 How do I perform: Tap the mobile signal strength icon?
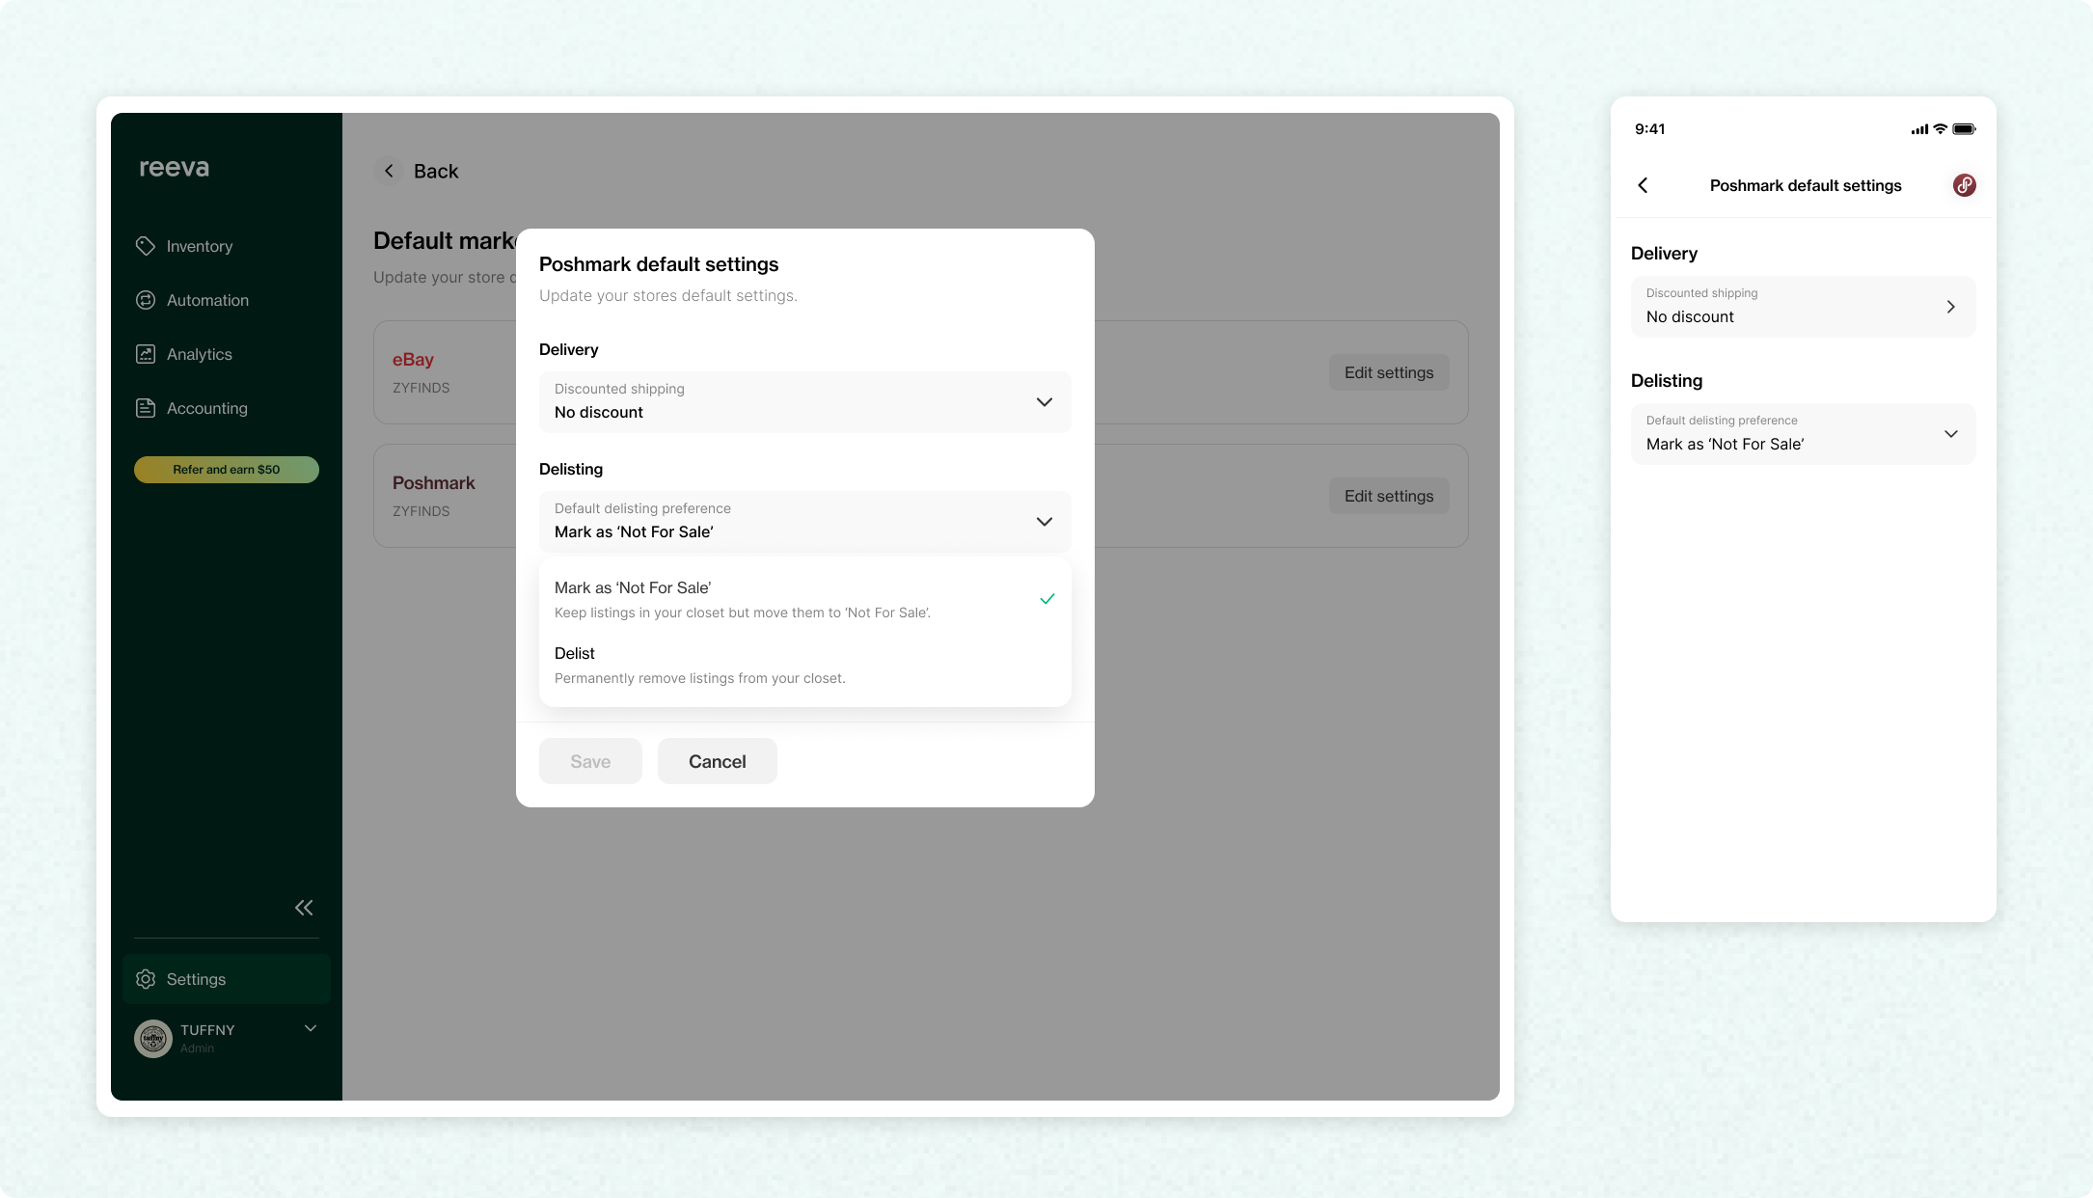click(x=1919, y=129)
